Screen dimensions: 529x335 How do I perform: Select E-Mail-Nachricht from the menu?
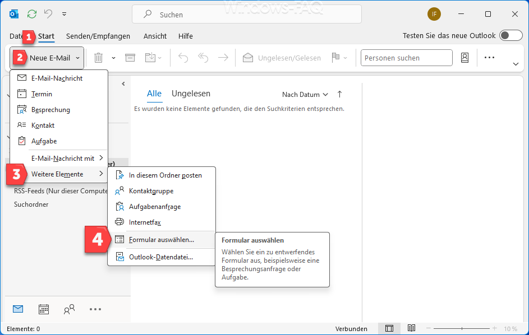coord(59,78)
